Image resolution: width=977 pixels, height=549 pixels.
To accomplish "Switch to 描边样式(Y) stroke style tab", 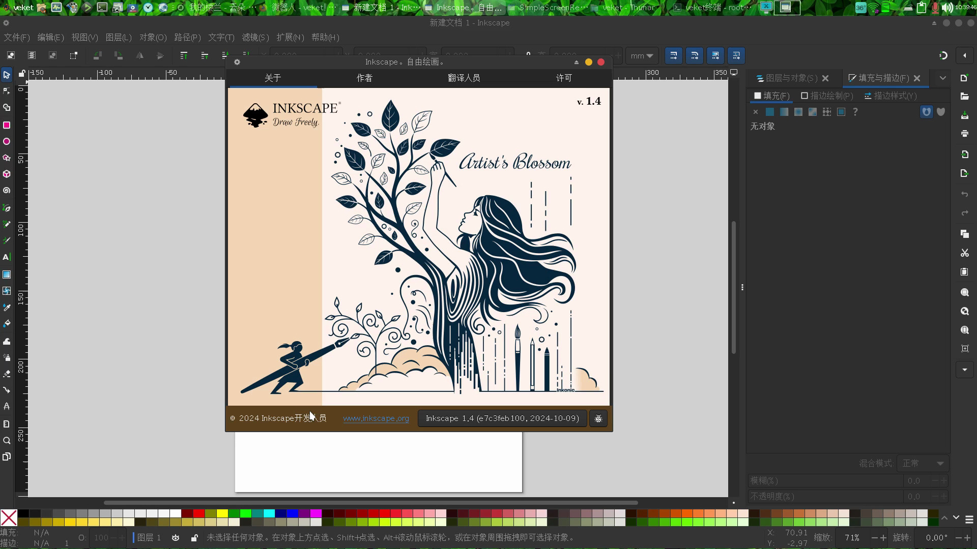I will tap(890, 96).
